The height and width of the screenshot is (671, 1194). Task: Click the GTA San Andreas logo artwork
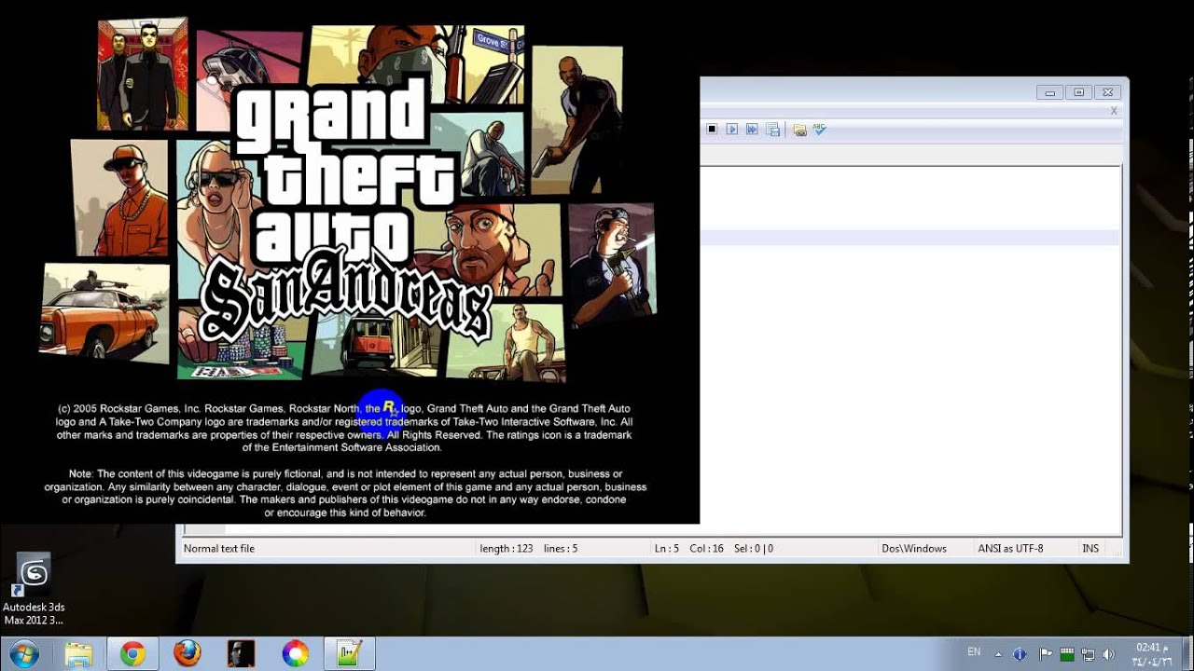click(347, 214)
